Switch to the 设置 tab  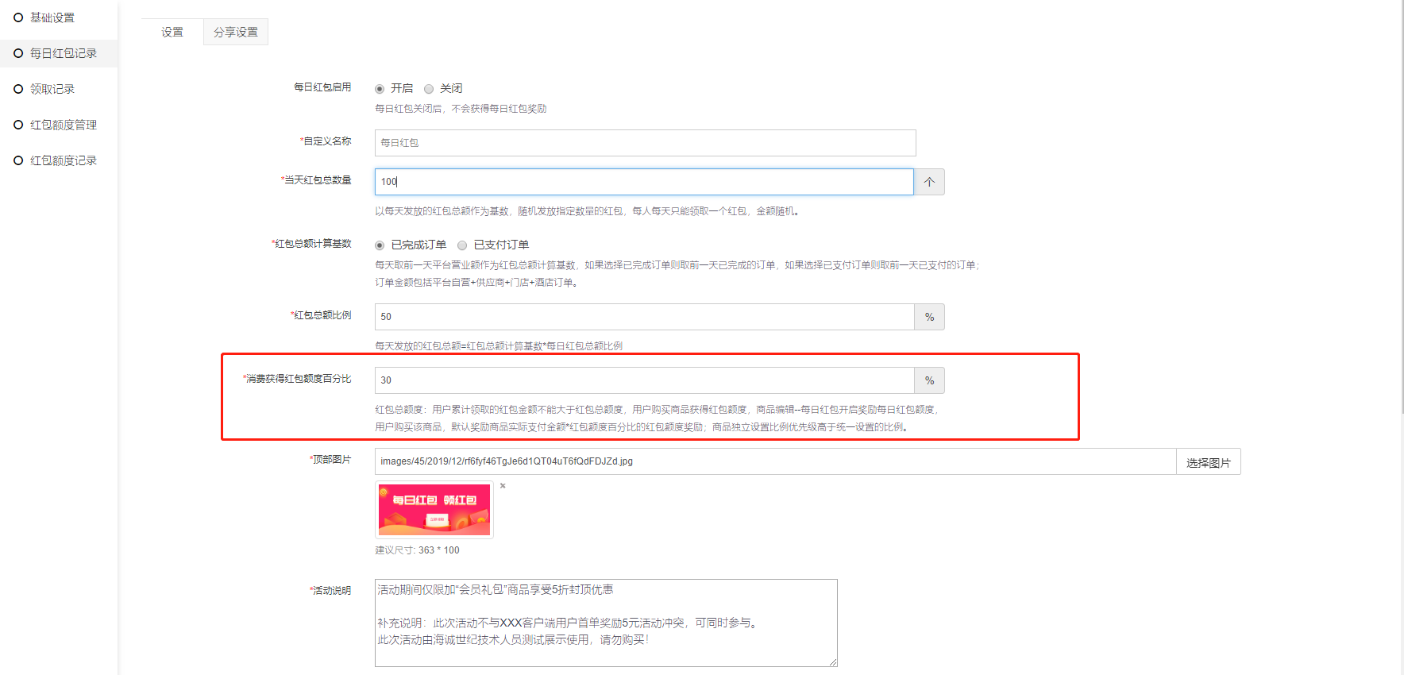click(172, 32)
